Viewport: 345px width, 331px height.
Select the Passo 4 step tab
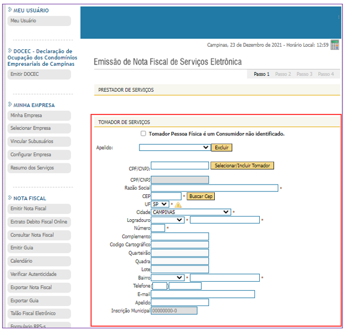point(326,74)
